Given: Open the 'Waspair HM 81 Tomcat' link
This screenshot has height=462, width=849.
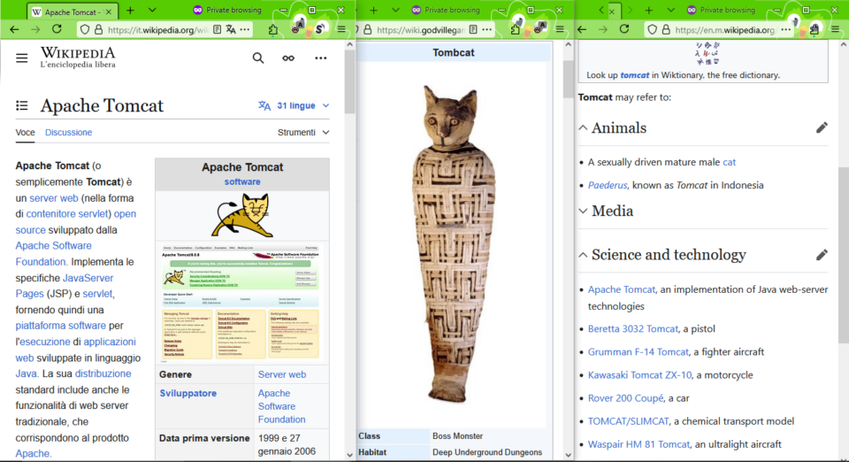Looking at the screenshot, I should pyautogui.click(x=639, y=444).
